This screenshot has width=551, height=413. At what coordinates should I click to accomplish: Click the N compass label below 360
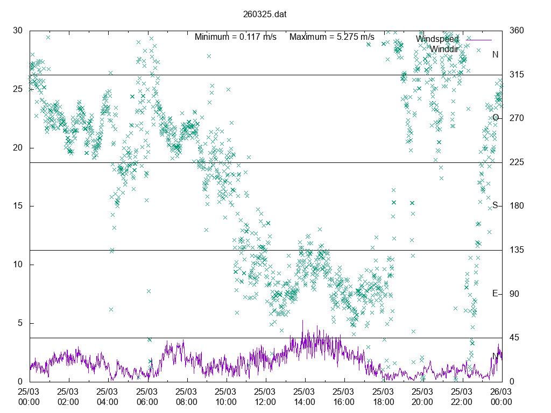pos(495,54)
